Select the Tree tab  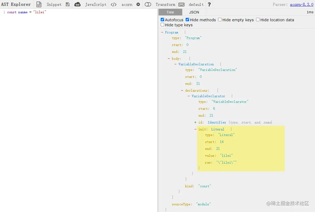170,12
